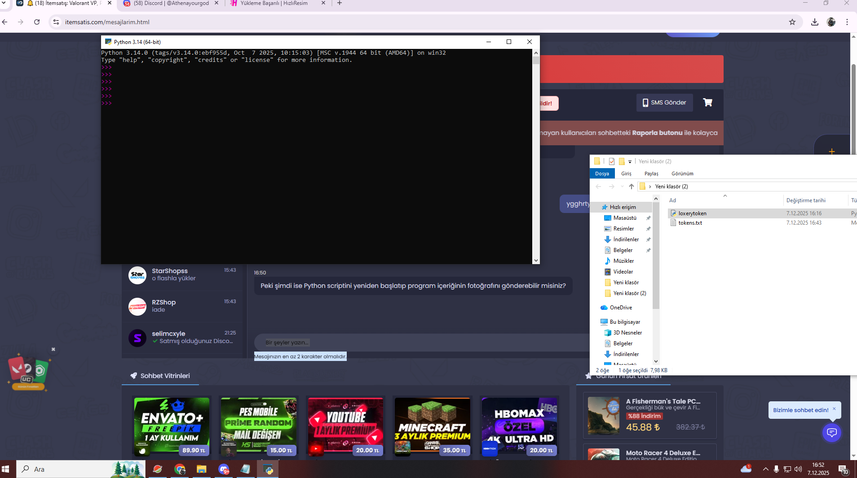857x478 pixels.
Task: Open the Chrome tab search dropdown
Action: pos(4,3)
